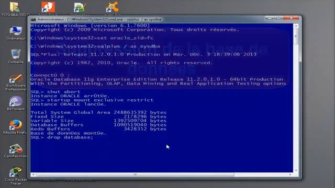Image resolution: width=335 pixels, height=188 pixels.
Task: Click the 'set oracle_sid=fc' command line
Action: 92,38
